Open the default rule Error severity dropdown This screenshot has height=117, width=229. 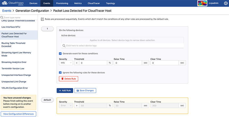click(66, 105)
